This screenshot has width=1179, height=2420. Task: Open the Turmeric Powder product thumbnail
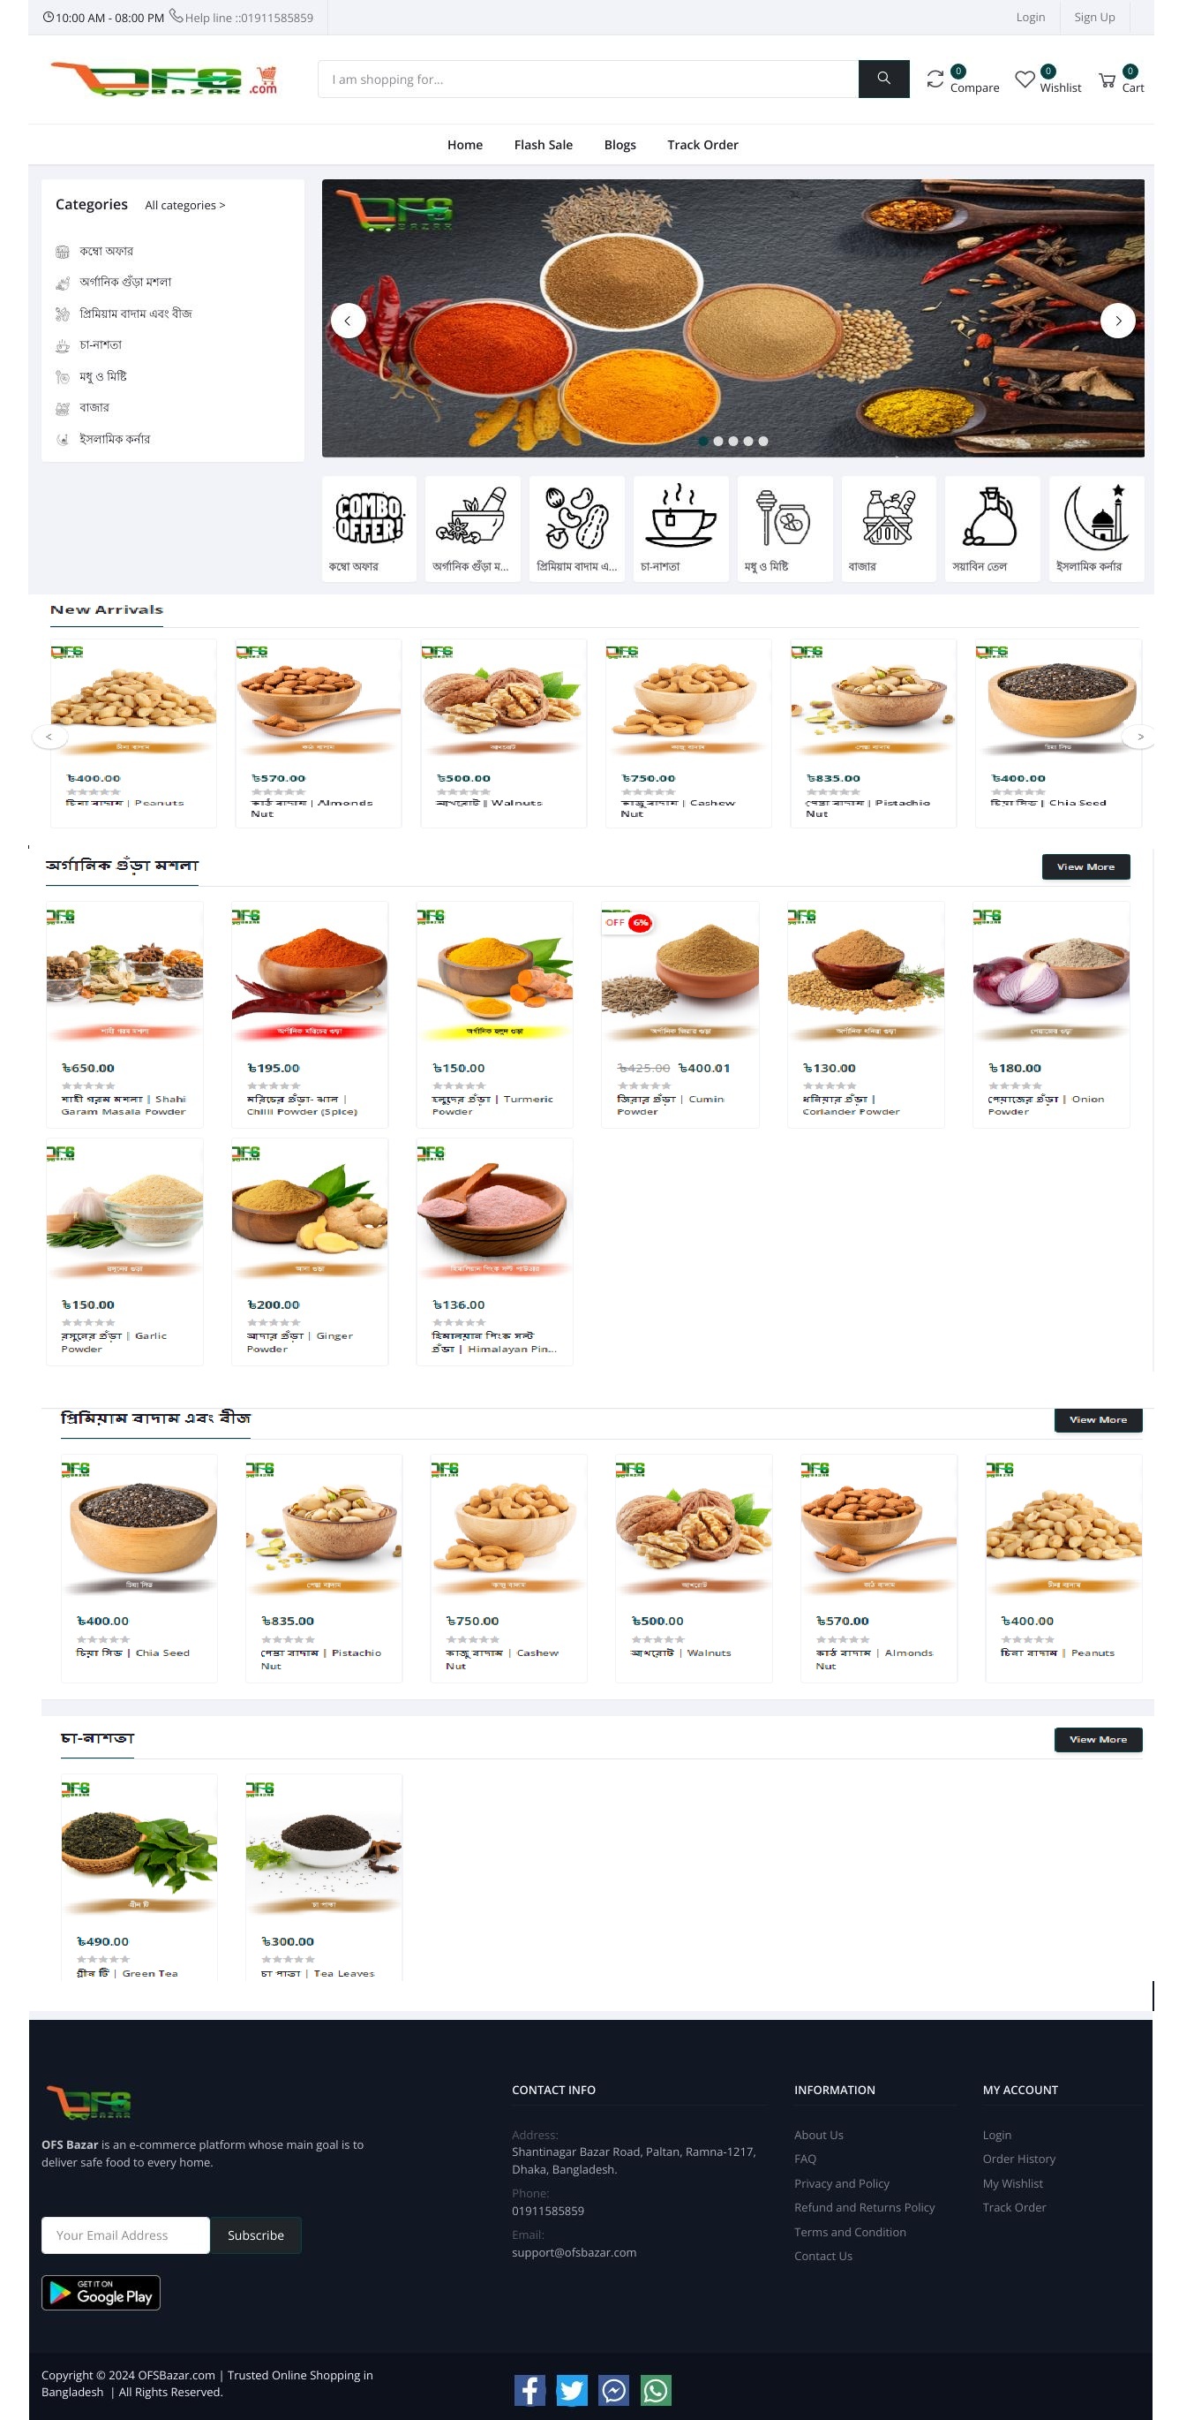click(x=494, y=972)
